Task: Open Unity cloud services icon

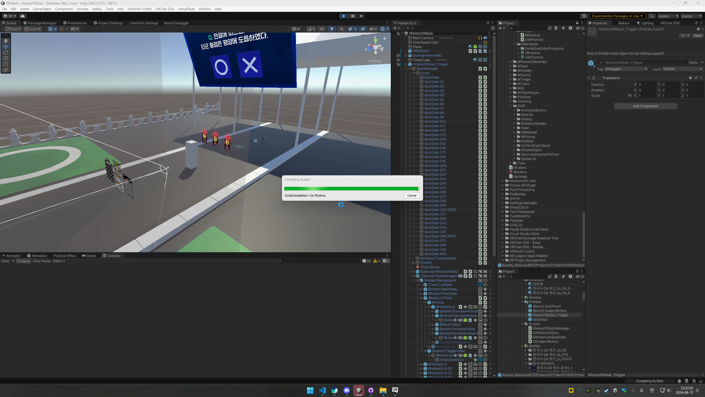Action: coord(23,16)
